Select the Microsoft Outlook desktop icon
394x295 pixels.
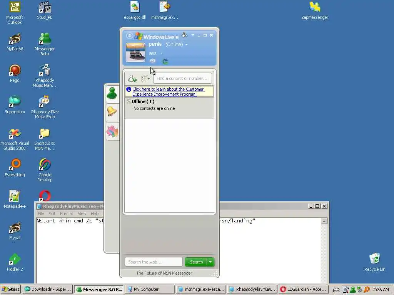[x=15, y=13]
